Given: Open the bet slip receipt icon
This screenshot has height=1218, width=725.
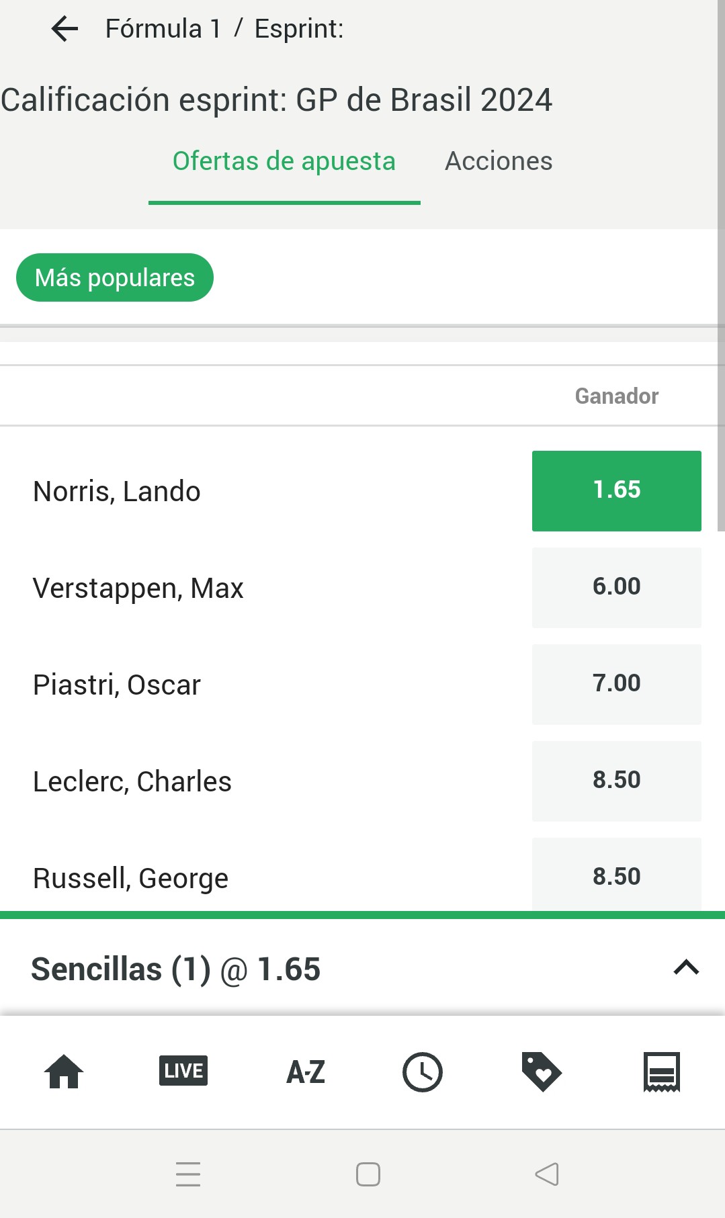Looking at the screenshot, I should click(x=662, y=1072).
